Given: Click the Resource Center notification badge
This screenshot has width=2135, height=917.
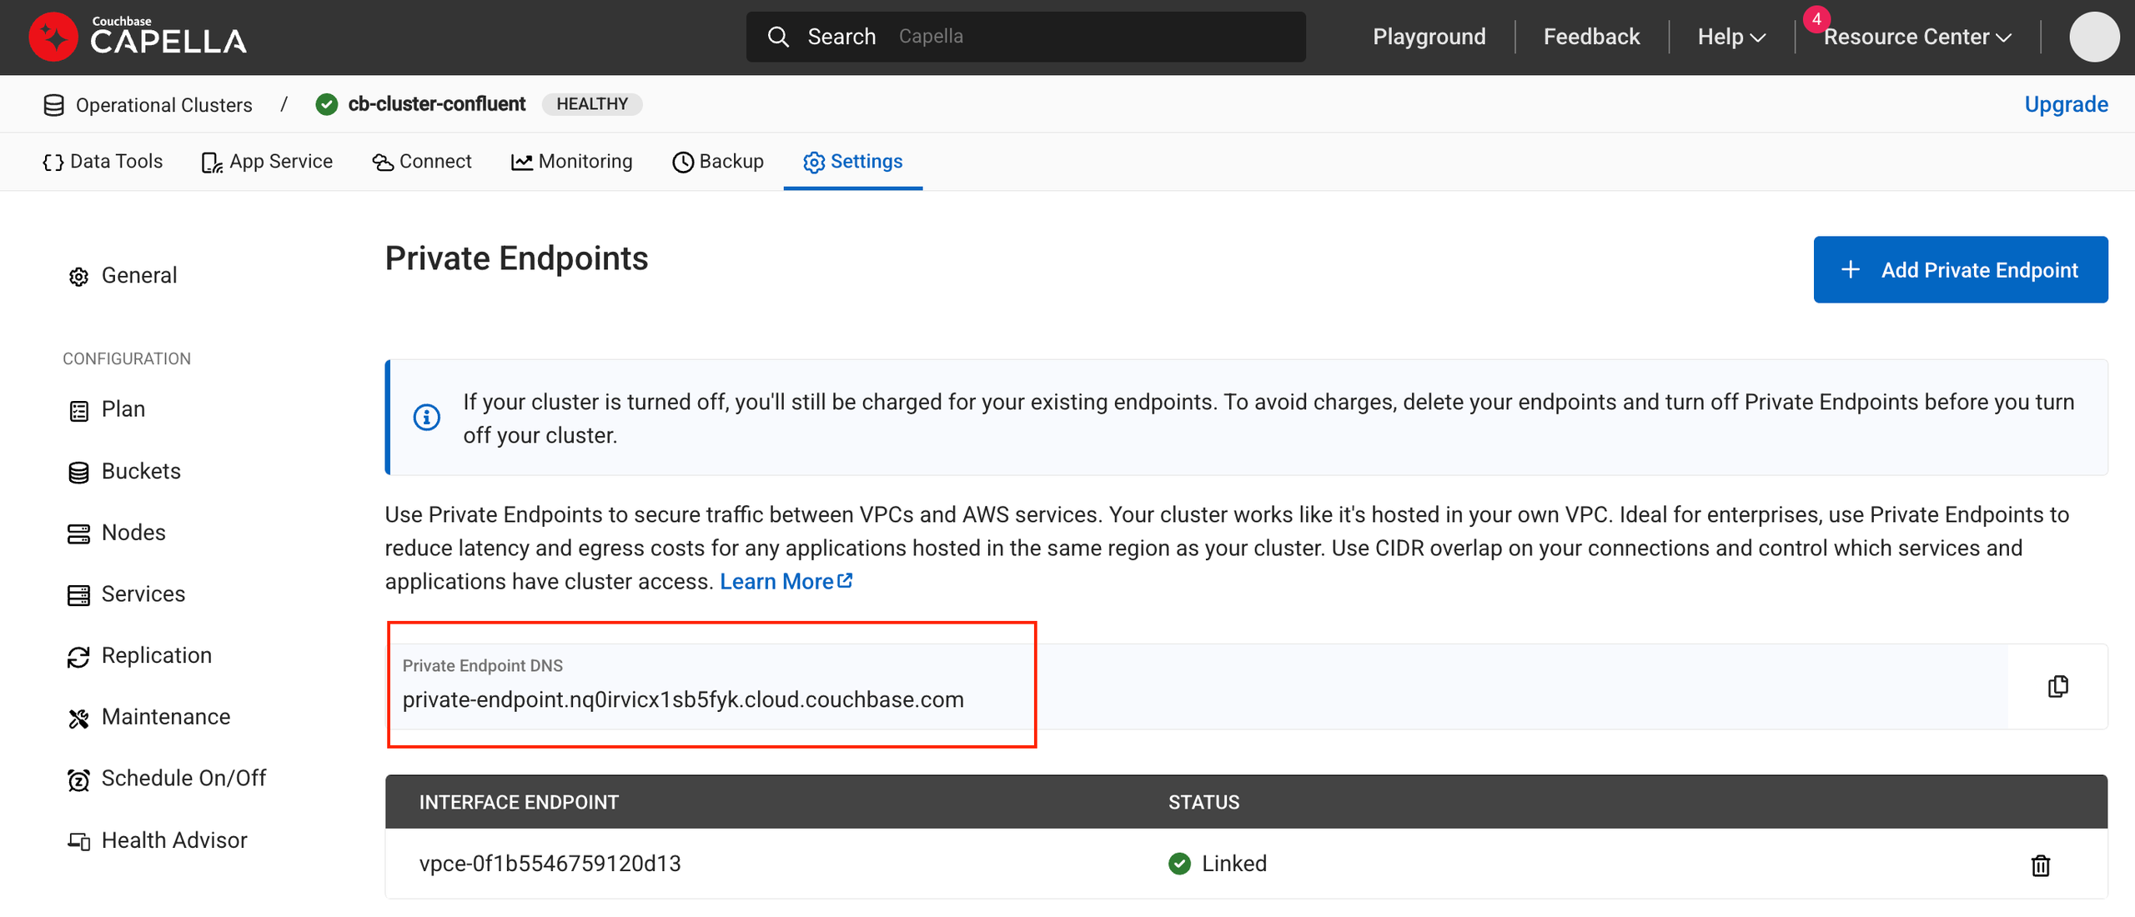Looking at the screenshot, I should [1816, 18].
